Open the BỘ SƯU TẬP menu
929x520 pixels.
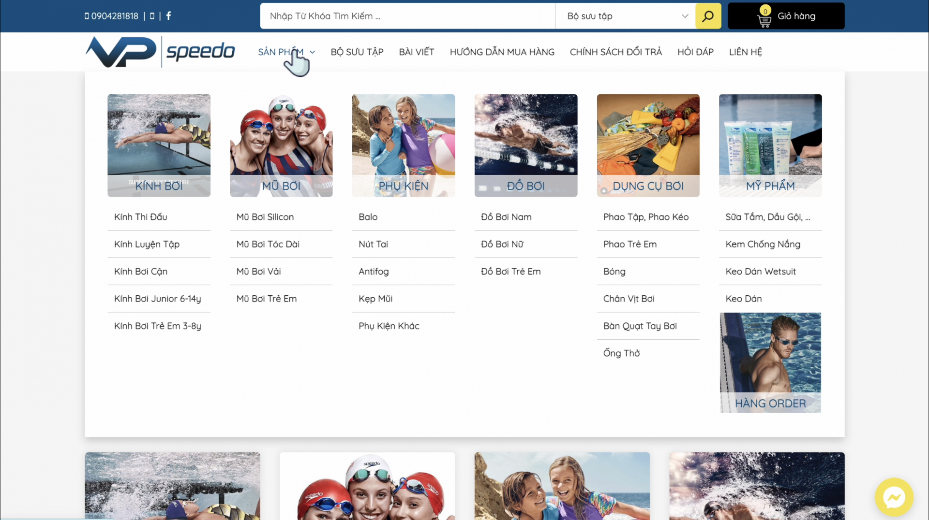coord(357,52)
